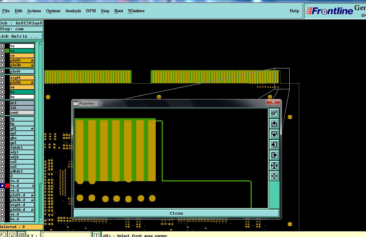Pan the Popview up with the arrow icon
This screenshot has height=237, width=366.
pos(274,124)
